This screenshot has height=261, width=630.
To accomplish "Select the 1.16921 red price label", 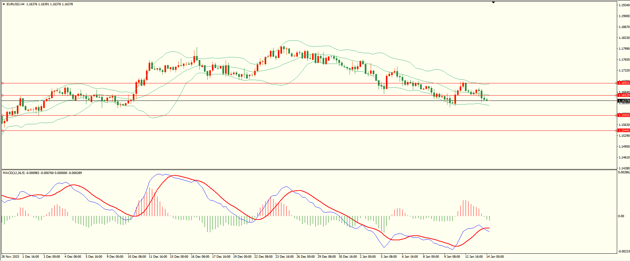I will pos(623,83).
